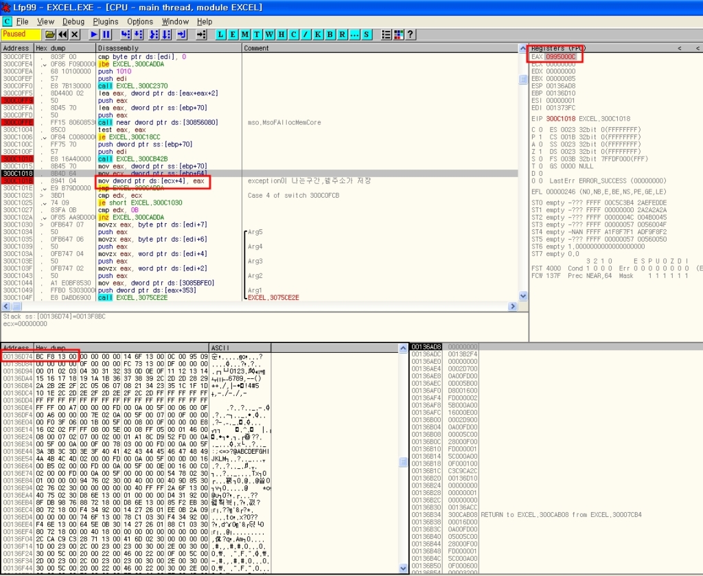703x576 pixels.
Task: Open the Call stack (K button)
Action: [318, 34]
